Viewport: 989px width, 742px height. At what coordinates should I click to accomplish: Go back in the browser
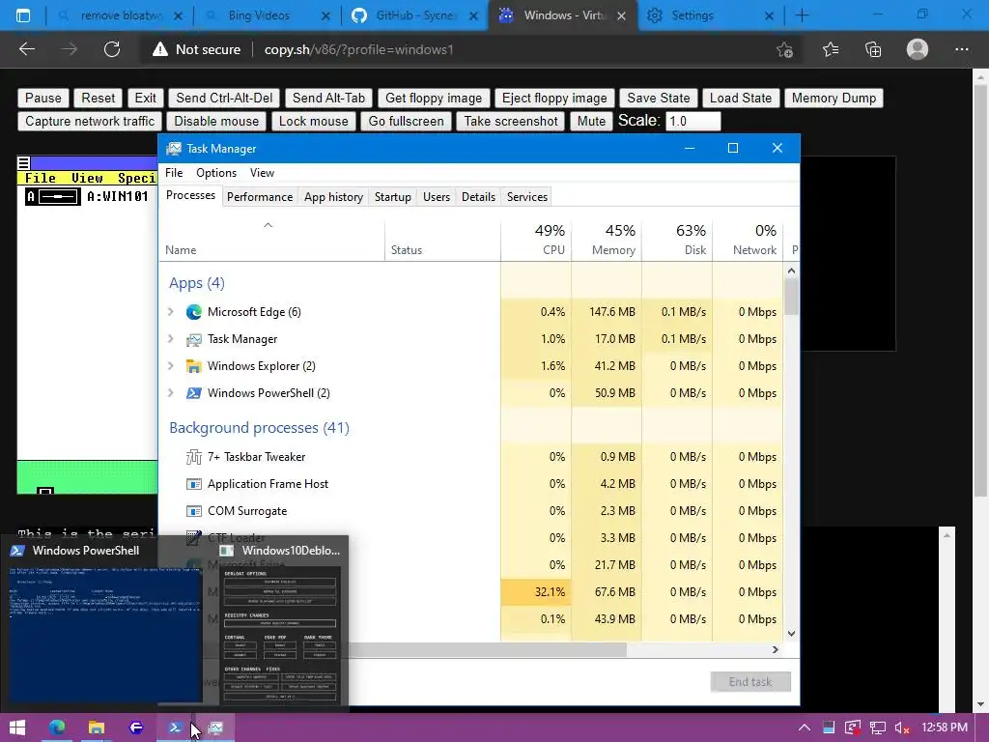click(x=27, y=49)
